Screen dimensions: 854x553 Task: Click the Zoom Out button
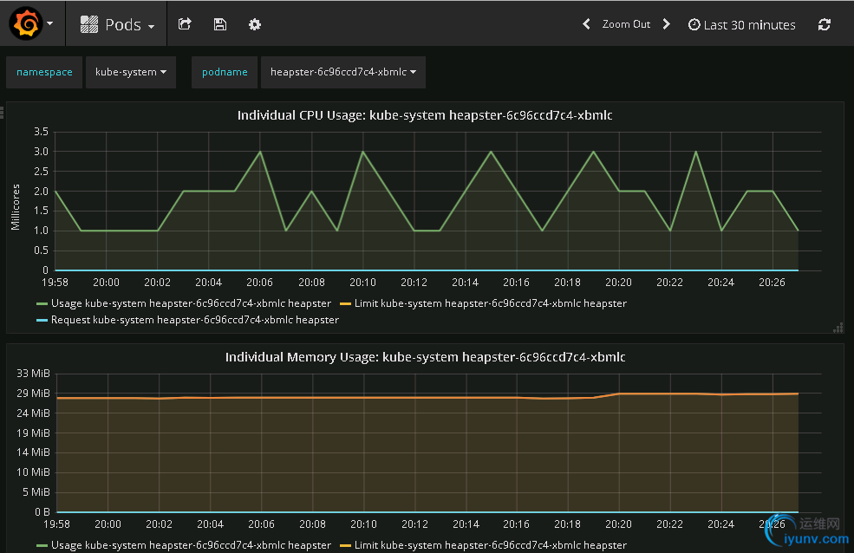(626, 24)
